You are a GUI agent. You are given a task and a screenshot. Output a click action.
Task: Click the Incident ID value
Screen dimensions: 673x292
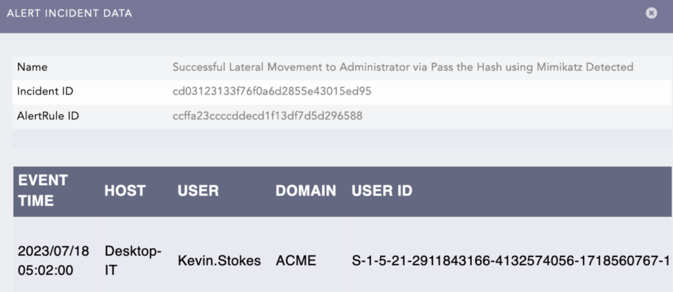click(271, 91)
